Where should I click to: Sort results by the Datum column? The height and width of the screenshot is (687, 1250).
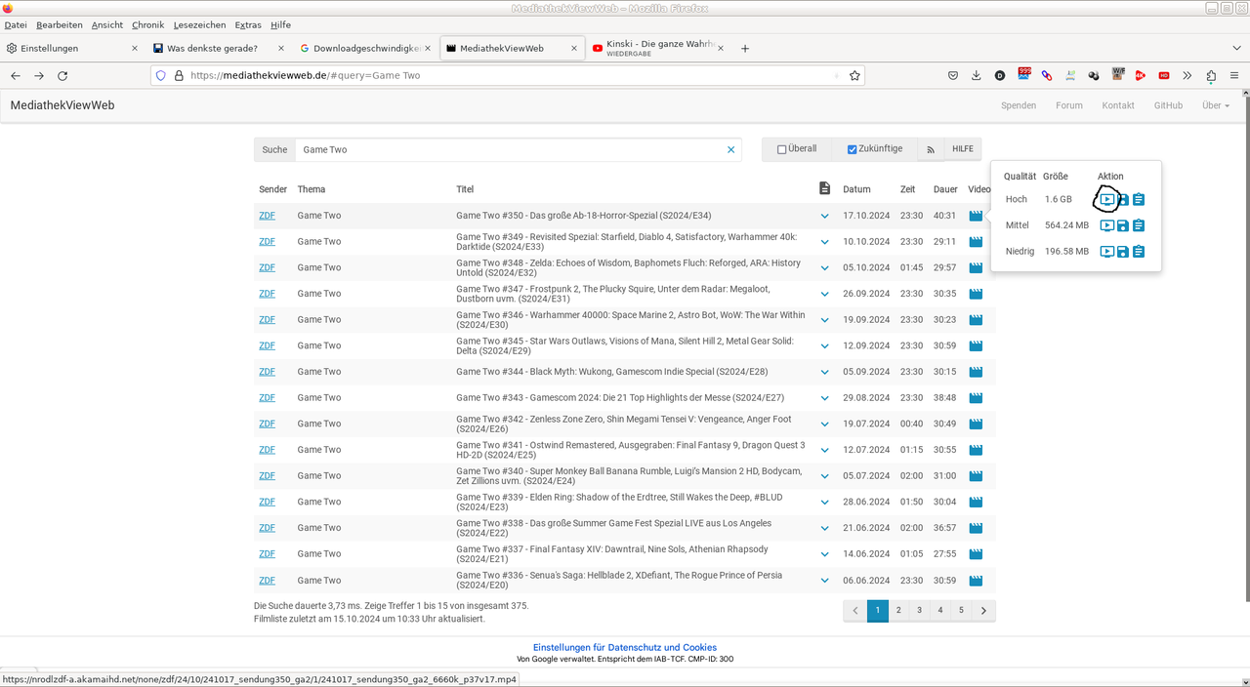point(856,189)
